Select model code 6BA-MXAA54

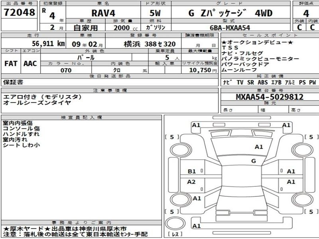pos(230,27)
